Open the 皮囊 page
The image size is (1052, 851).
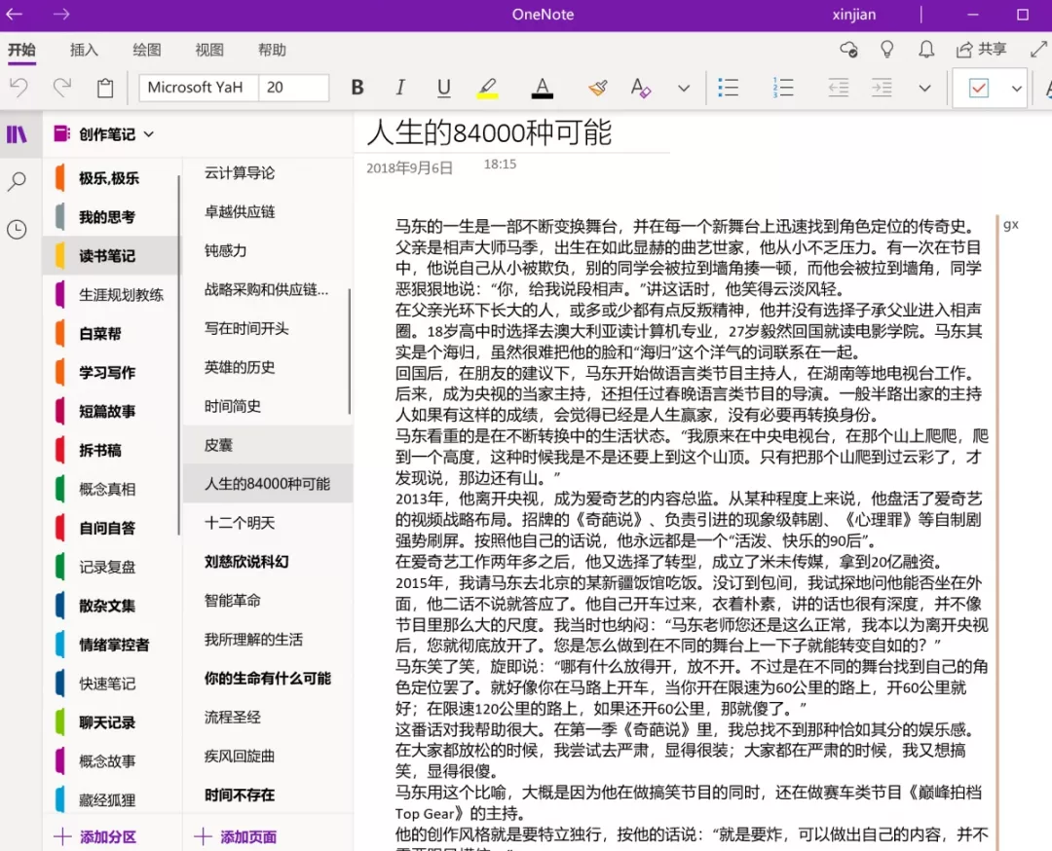(x=267, y=445)
